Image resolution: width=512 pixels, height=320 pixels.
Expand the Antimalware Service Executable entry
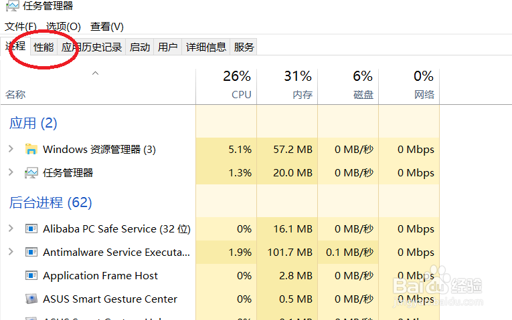pos(11,252)
